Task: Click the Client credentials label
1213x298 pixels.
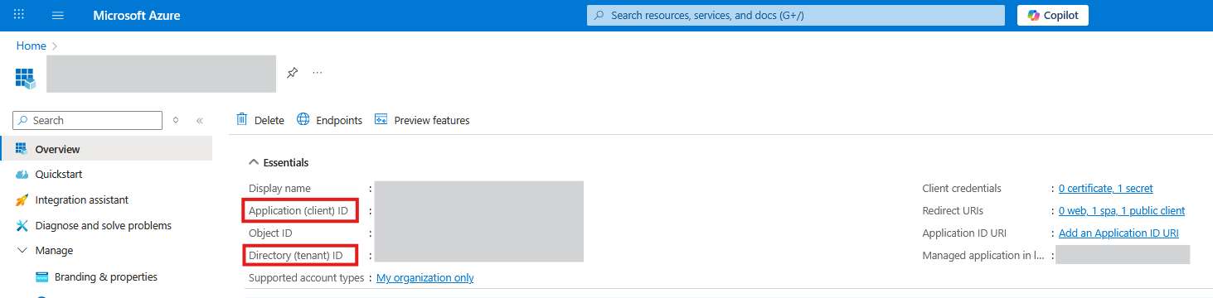Action: [x=962, y=189]
